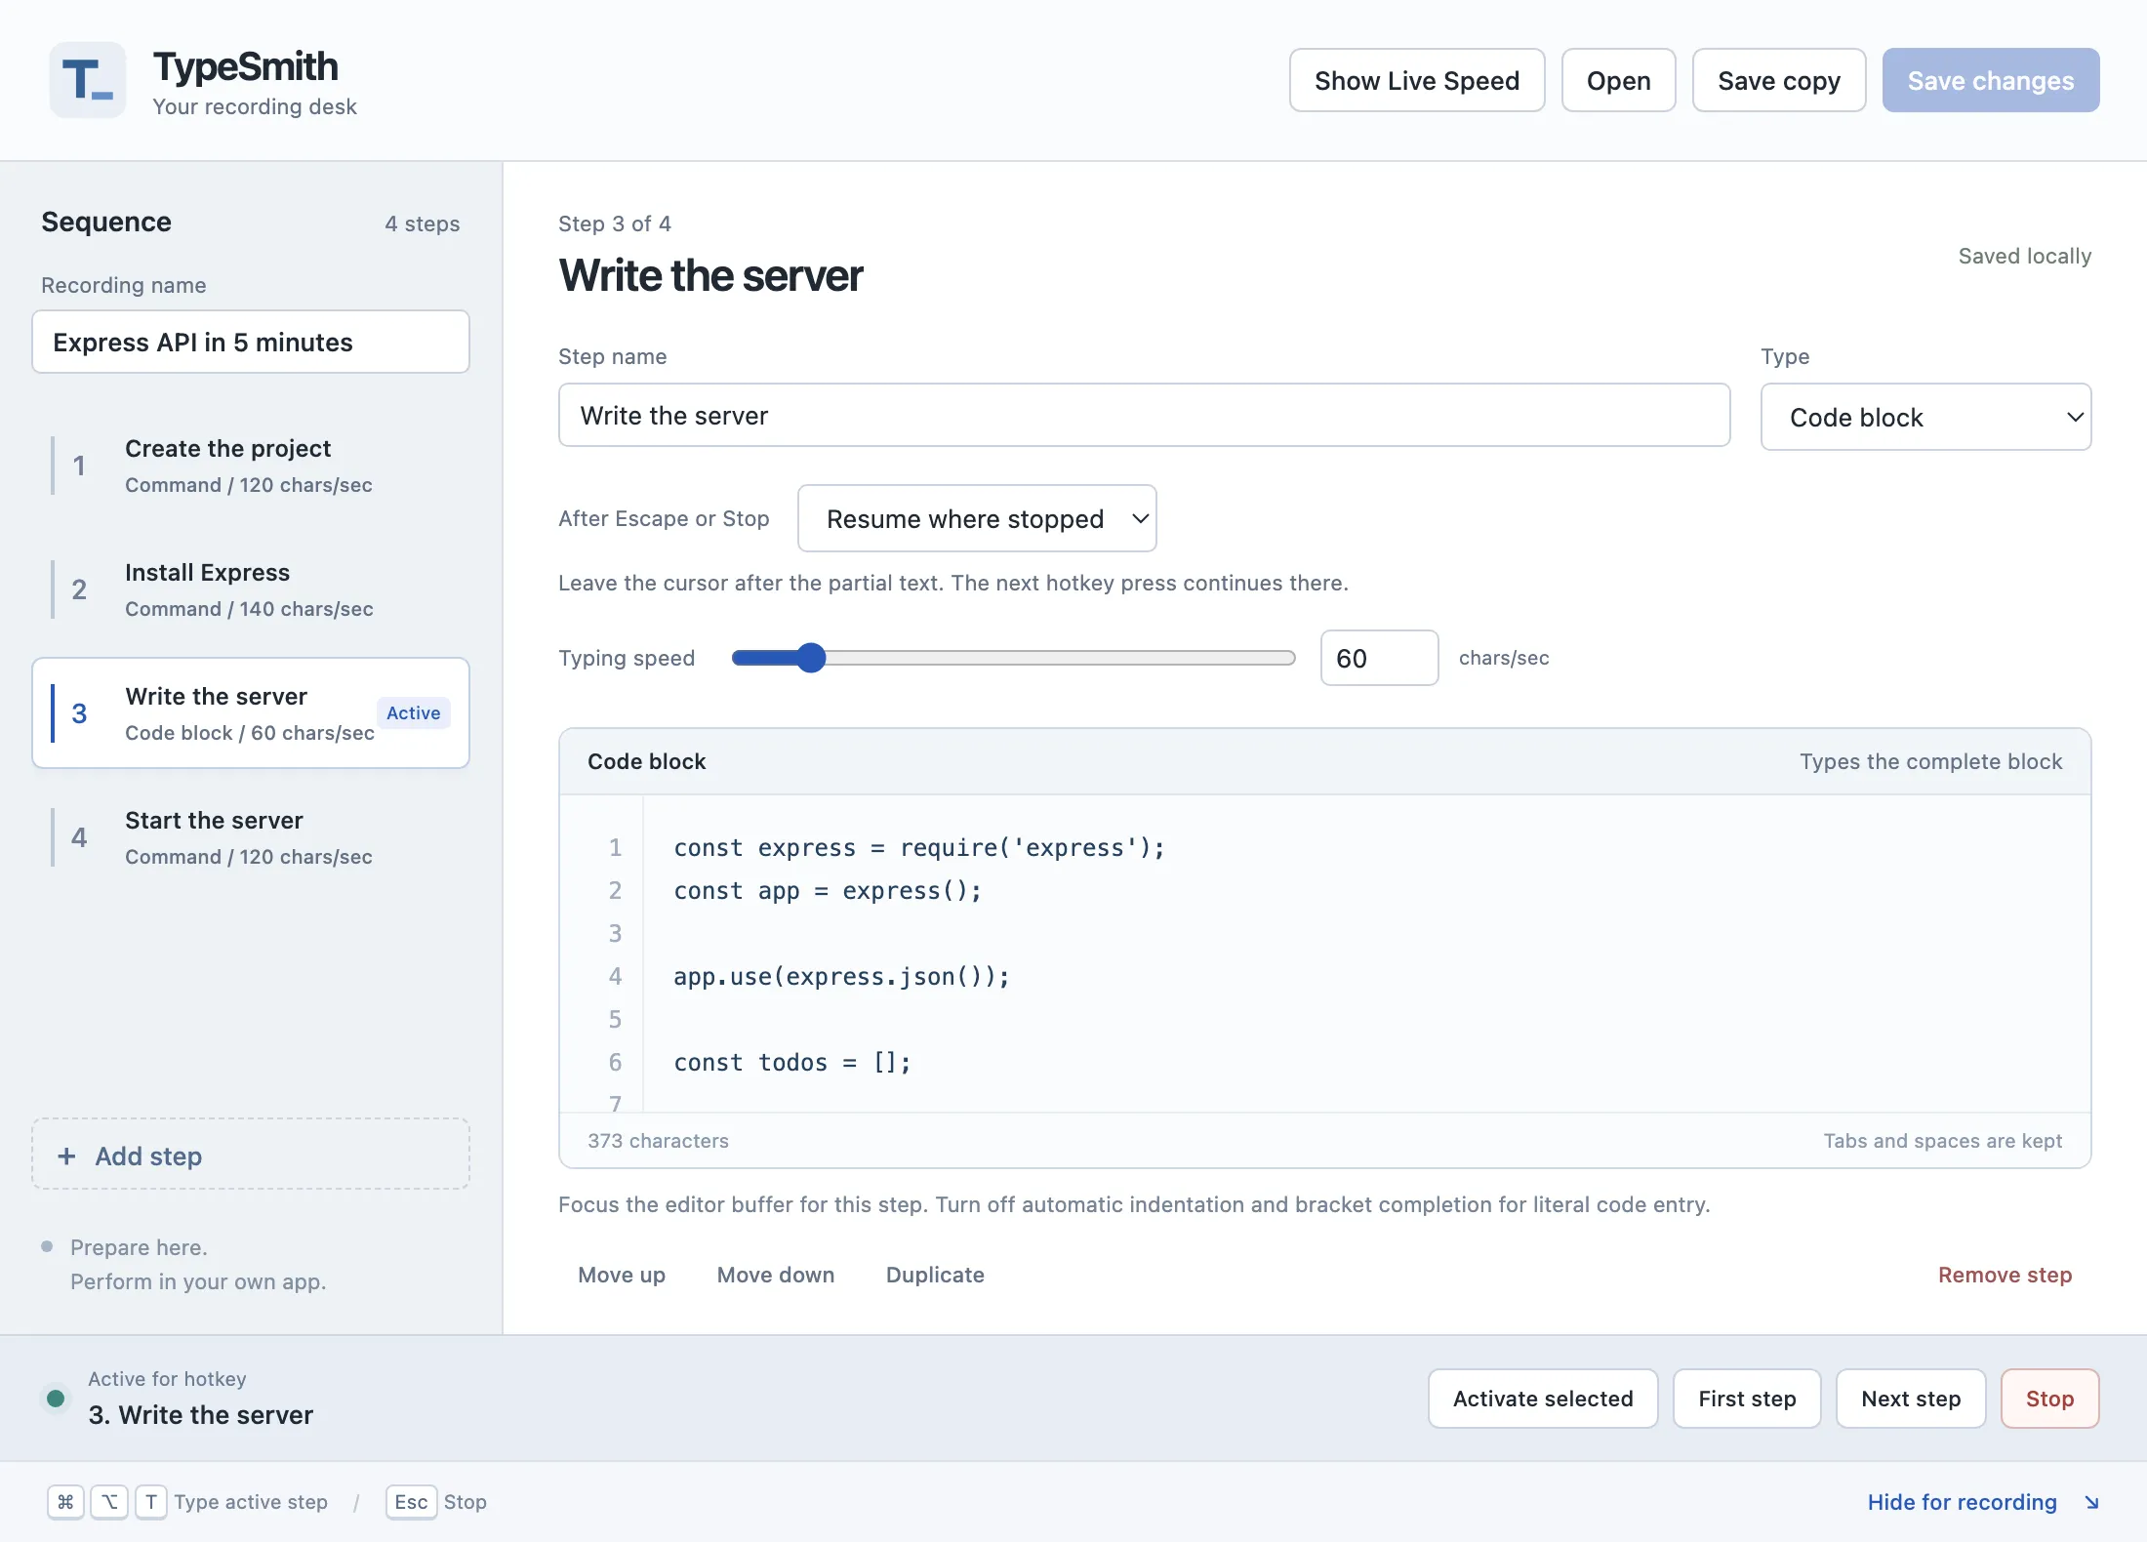This screenshot has height=1542, width=2147.
Task: Click the TypeSmith T logo icon
Action: coord(88,80)
